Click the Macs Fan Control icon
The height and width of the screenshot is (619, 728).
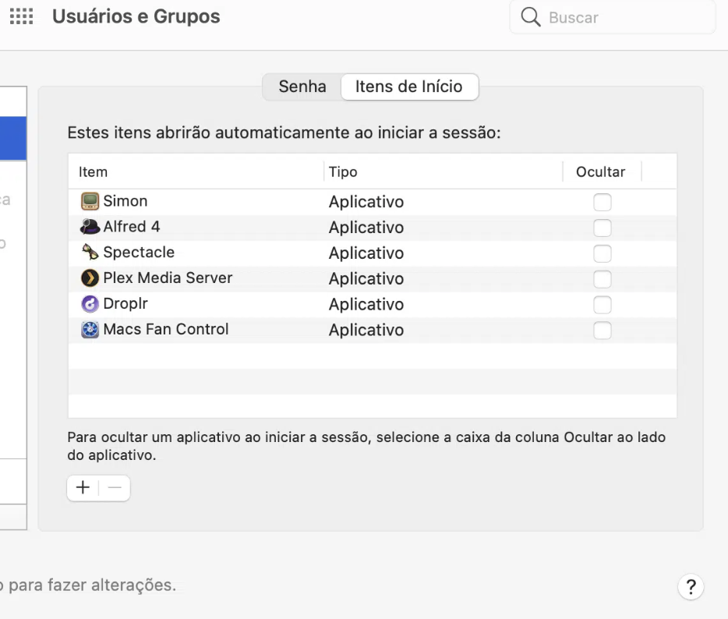(90, 330)
